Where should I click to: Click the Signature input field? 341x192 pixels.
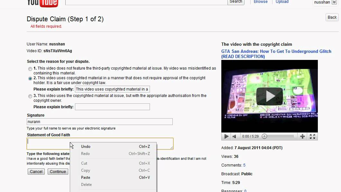click(x=100, y=122)
